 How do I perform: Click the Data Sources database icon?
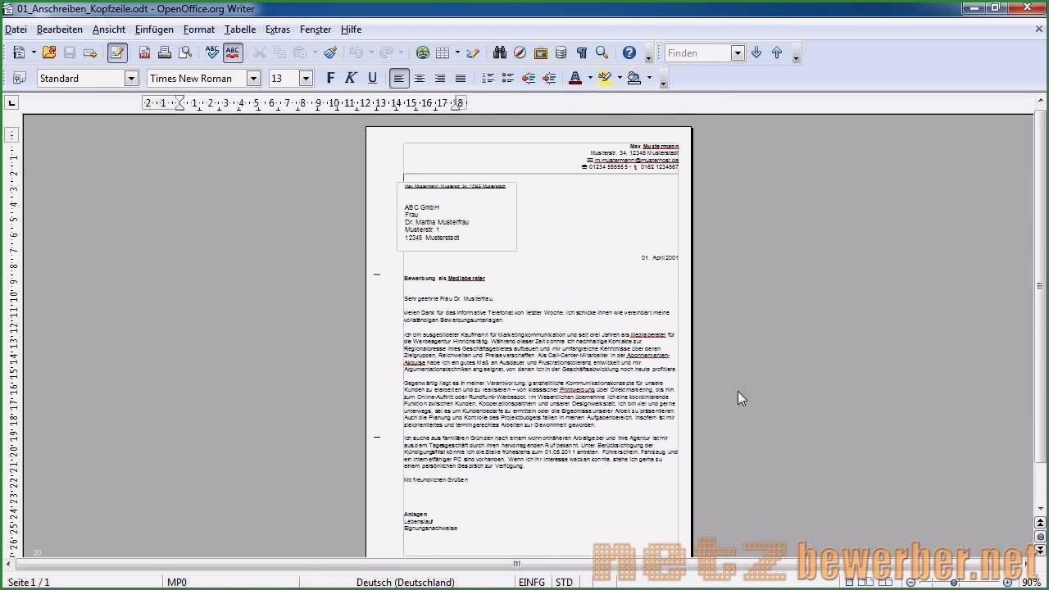pyautogui.click(x=561, y=53)
